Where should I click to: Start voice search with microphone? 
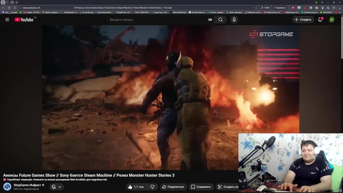tap(234, 20)
